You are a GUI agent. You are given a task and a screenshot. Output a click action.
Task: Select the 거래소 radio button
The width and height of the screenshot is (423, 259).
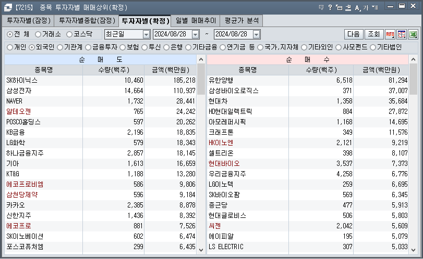coord(38,34)
